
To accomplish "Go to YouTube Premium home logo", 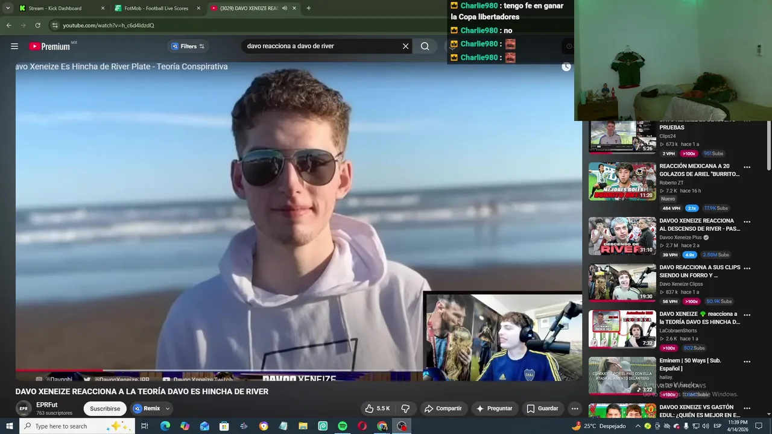I will [x=49, y=46].
